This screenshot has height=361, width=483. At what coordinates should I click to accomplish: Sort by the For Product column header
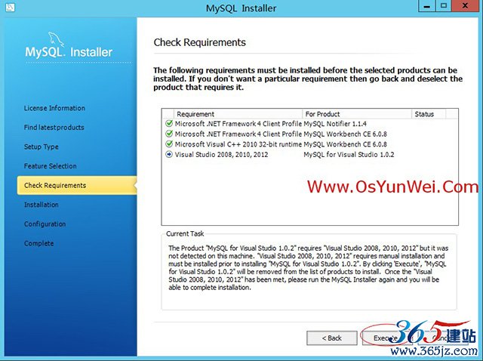pyautogui.click(x=357, y=114)
